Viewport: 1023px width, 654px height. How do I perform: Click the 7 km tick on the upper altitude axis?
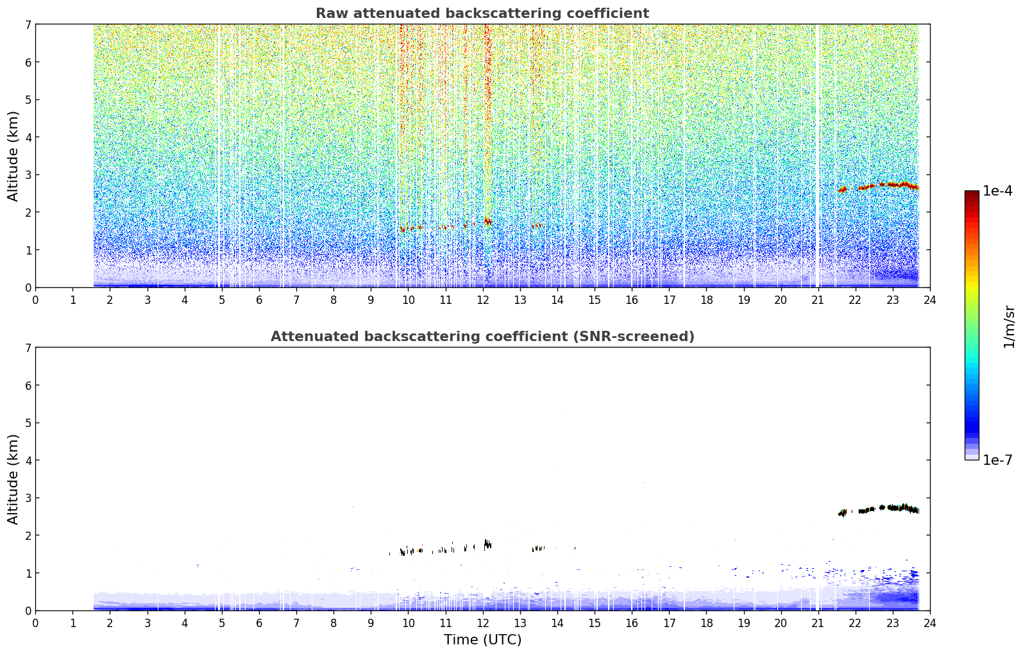(27, 24)
